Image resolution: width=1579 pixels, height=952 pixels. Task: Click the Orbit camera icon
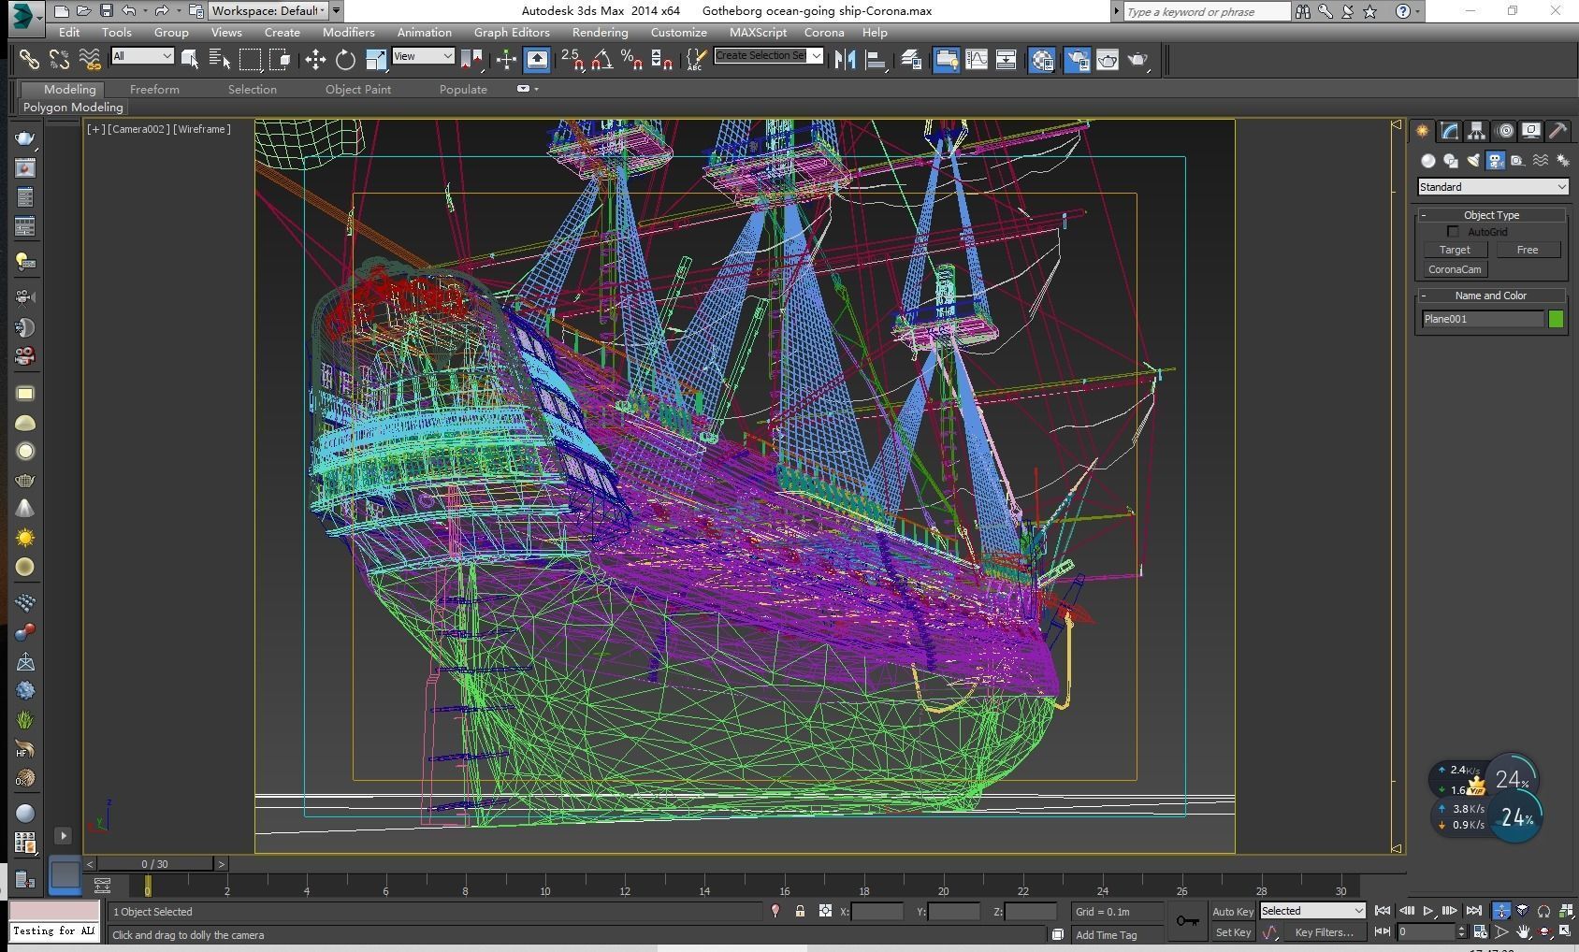click(x=1544, y=931)
